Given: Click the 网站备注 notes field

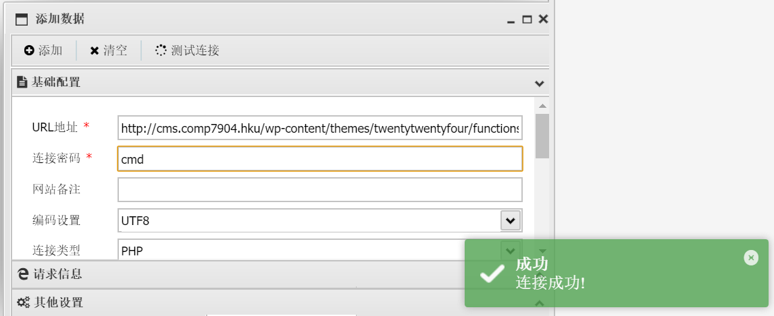Looking at the screenshot, I should [319, 189].
